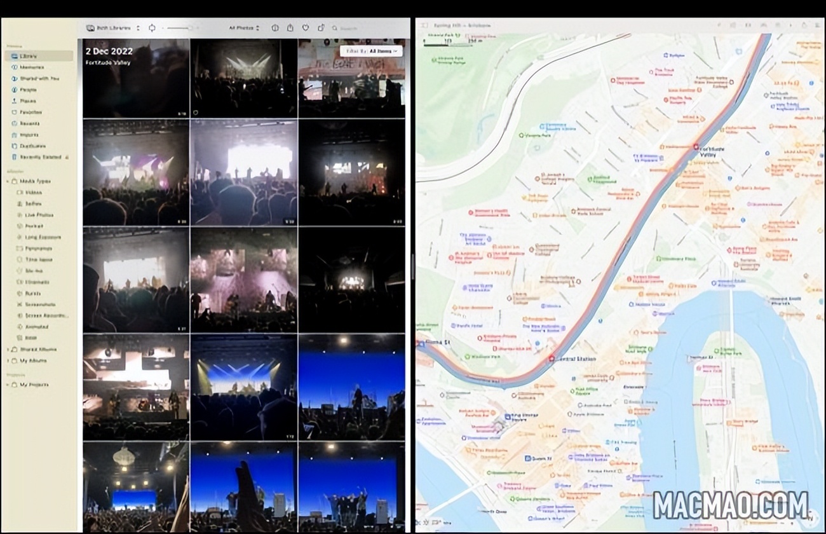The height and width of the screenshot is (534, 826).
Task: Open the photo with white fan-shaped stage beams
Action: pyautogui.click(x=244, y=78)
